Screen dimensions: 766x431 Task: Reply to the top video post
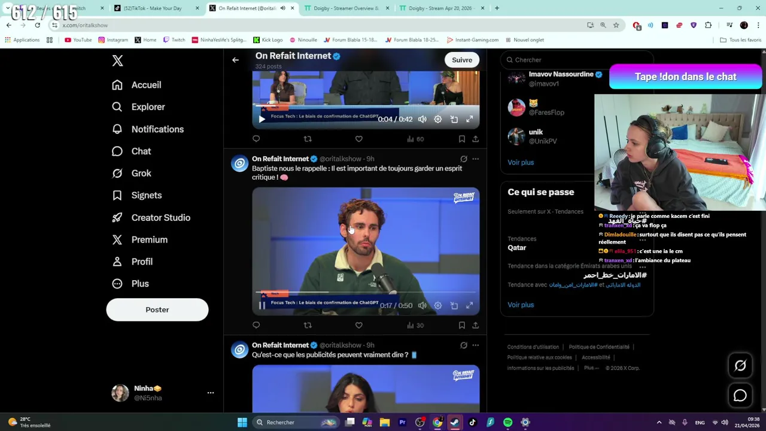(256, 139)
